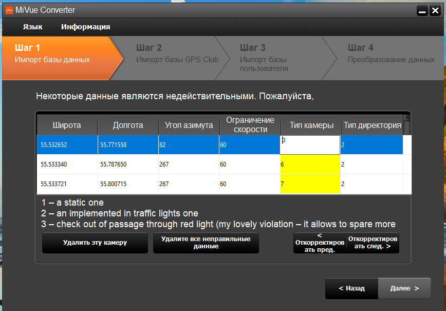Screen dimensions: 446x311
Task: Click the Ограничение скорости column header
Action: coord(250,125)
